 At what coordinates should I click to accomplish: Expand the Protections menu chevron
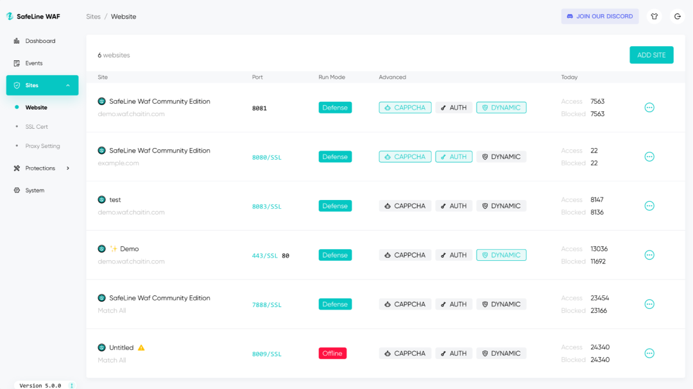[68, 169]
